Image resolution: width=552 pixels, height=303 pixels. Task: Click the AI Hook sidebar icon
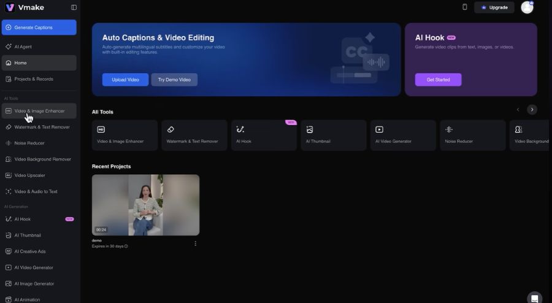point(9,219)
